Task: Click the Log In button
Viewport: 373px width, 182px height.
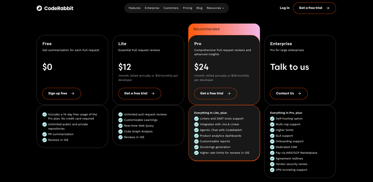Action: pos(284,8)
